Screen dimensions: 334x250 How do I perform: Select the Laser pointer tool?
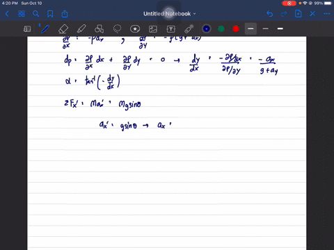(189, 29)
